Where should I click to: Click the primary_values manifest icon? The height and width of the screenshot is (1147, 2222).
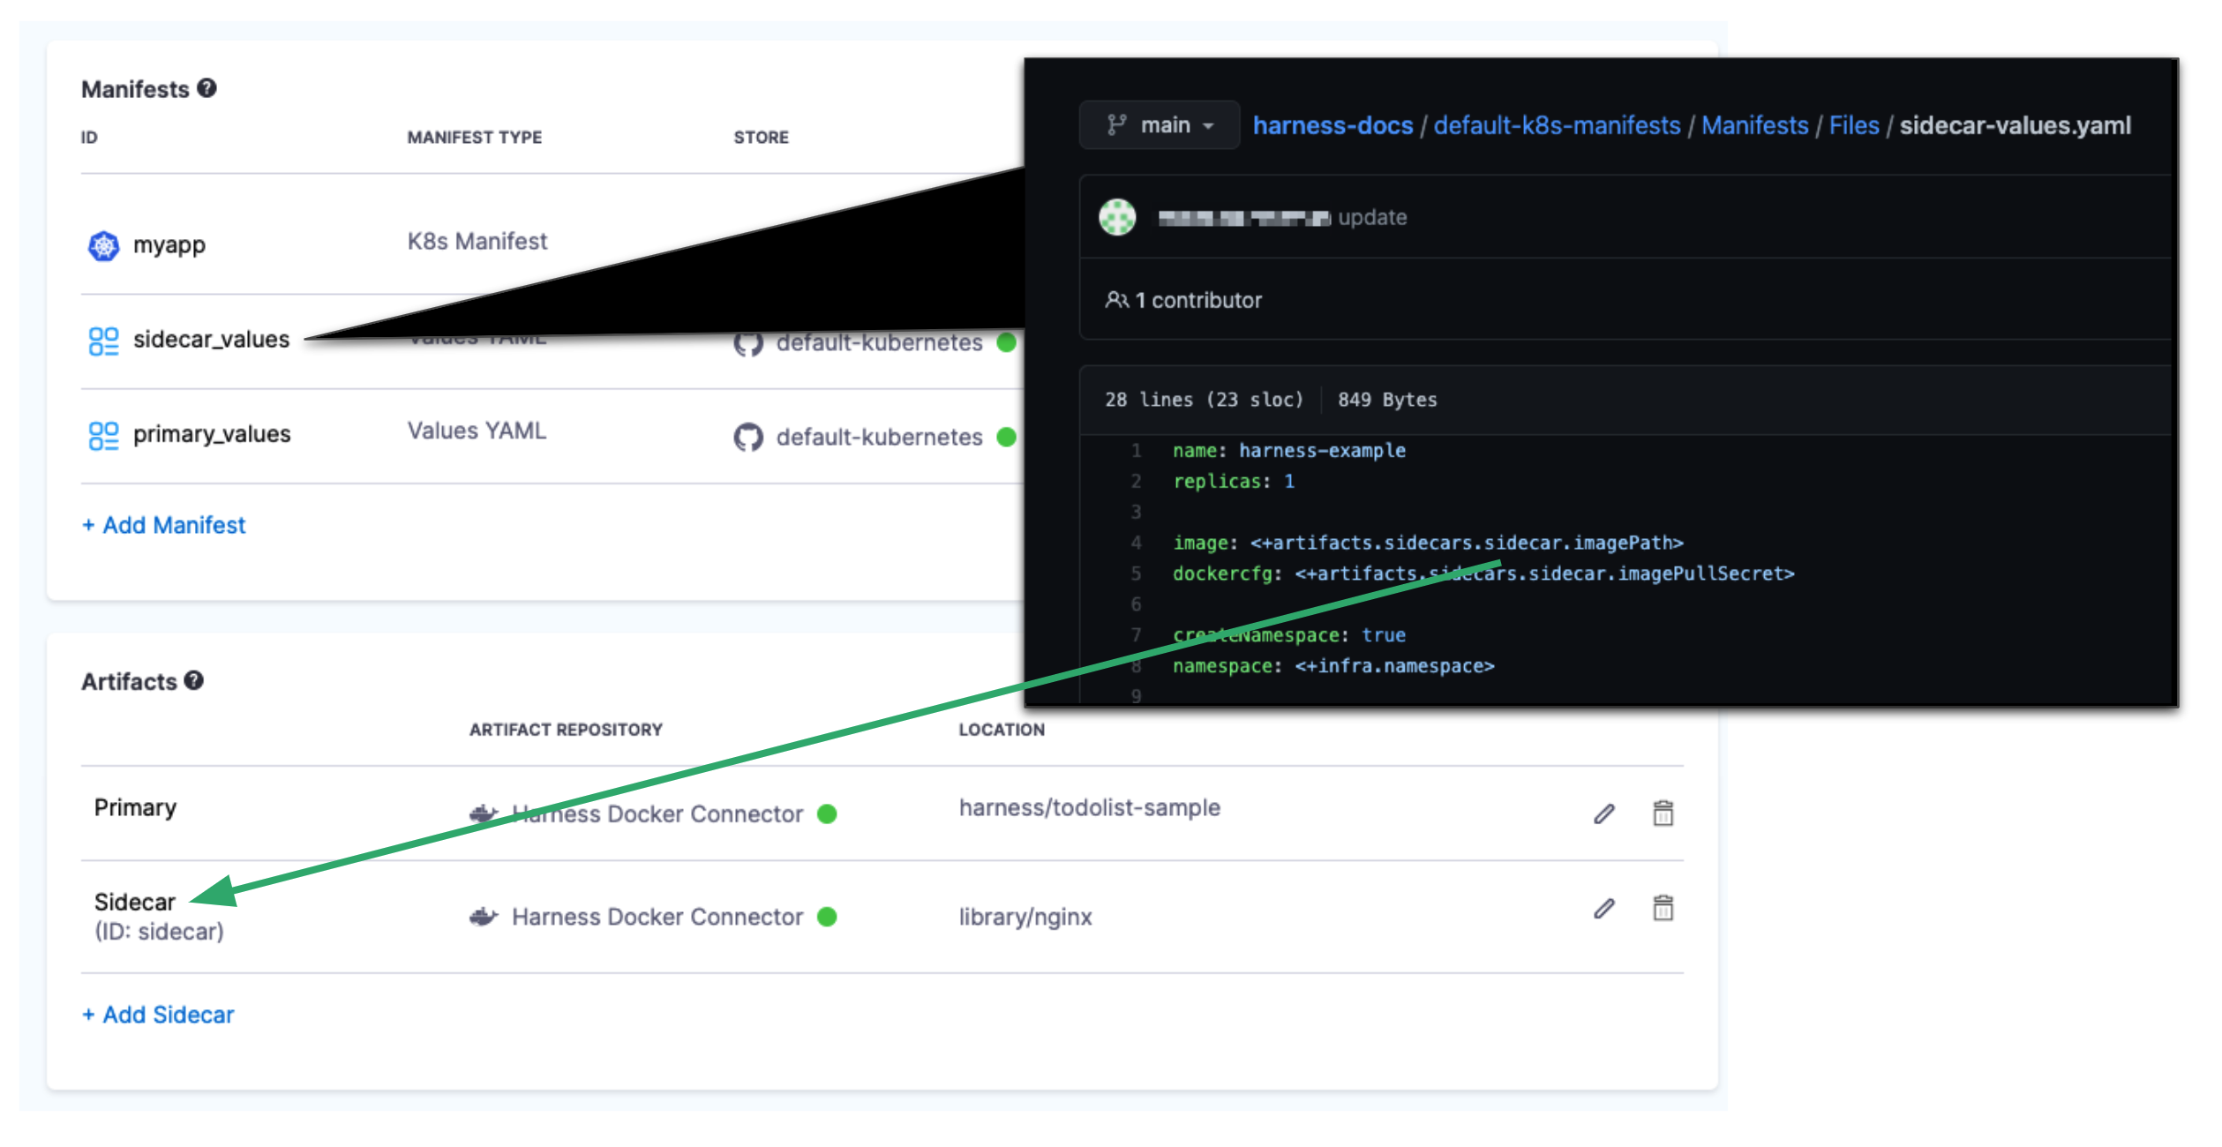click(103, 435)
